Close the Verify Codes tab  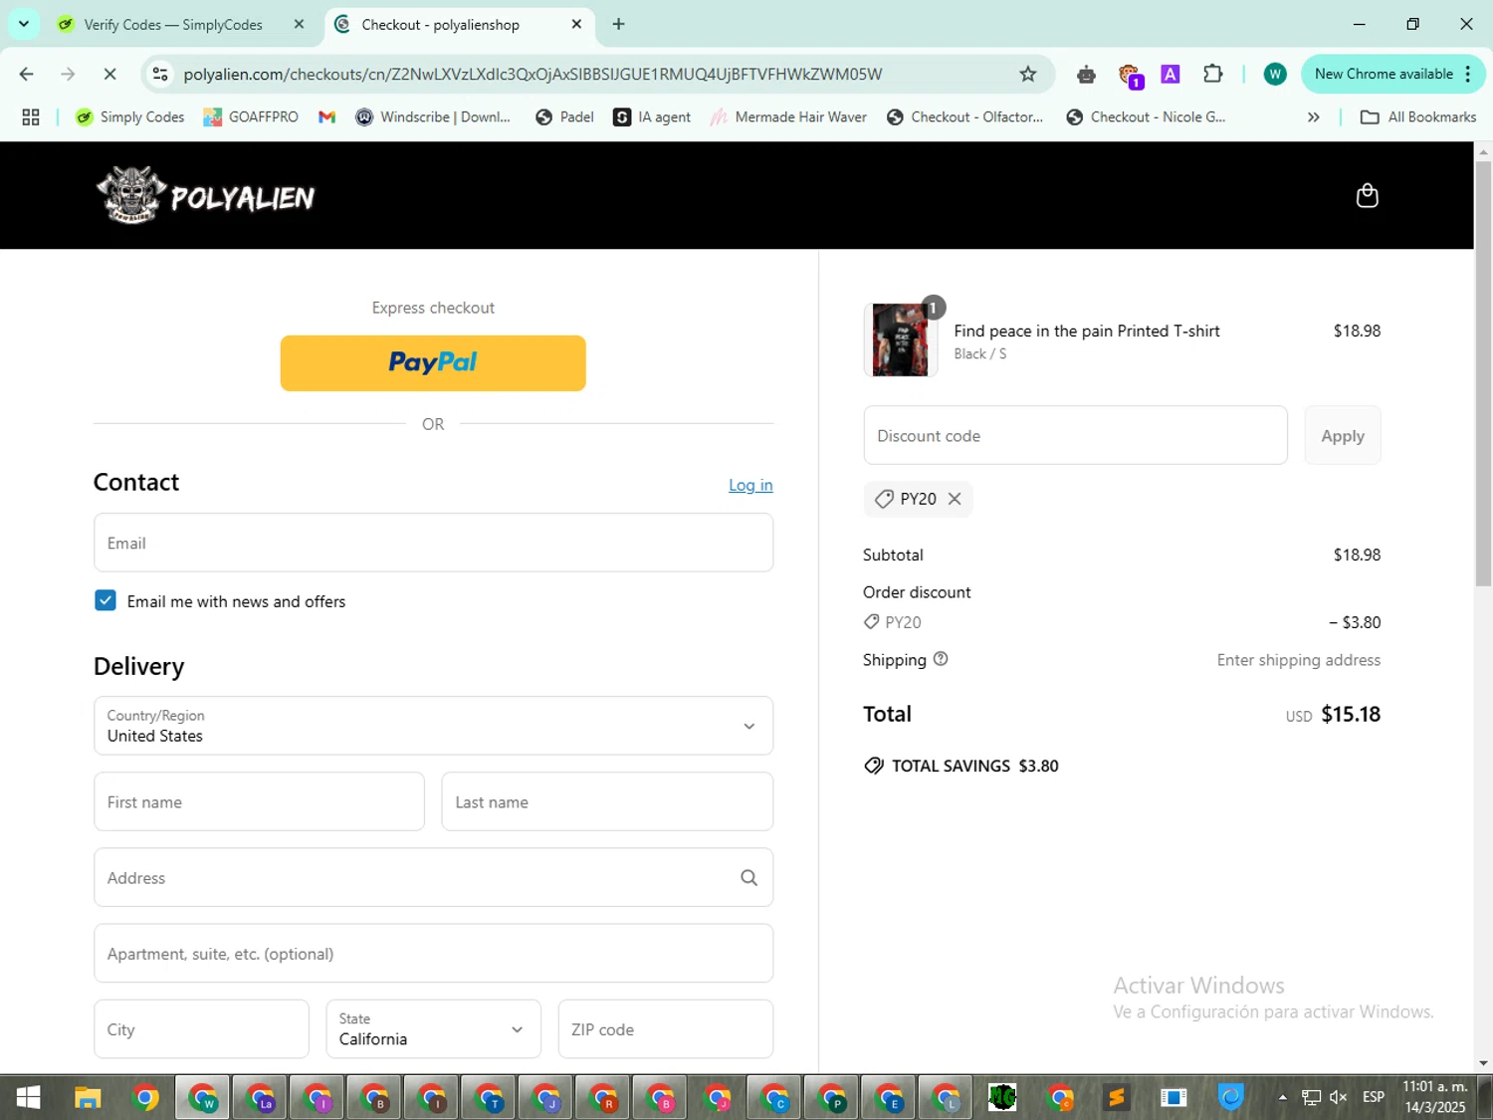pyautogui.click(x=299, y=24)
